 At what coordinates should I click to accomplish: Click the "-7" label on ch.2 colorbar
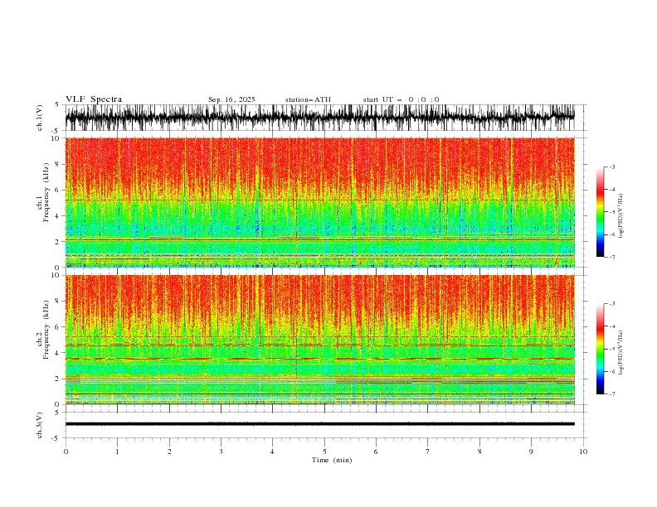tap(612, 394)
